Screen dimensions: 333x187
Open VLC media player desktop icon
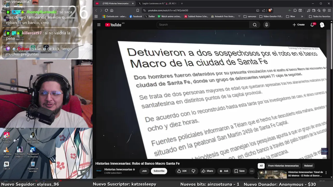tap(7, 152)
